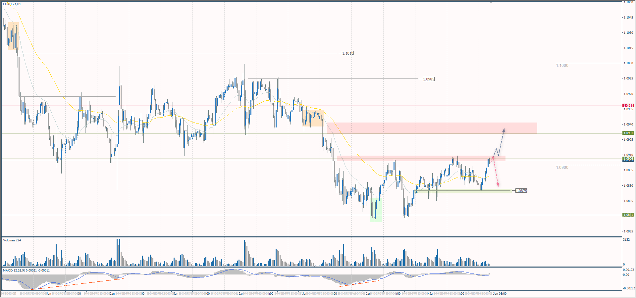Click the 1.0906 current price tag
Image resolution: width=636 pixels, height=298 pixels.
(x=628, y=159)
